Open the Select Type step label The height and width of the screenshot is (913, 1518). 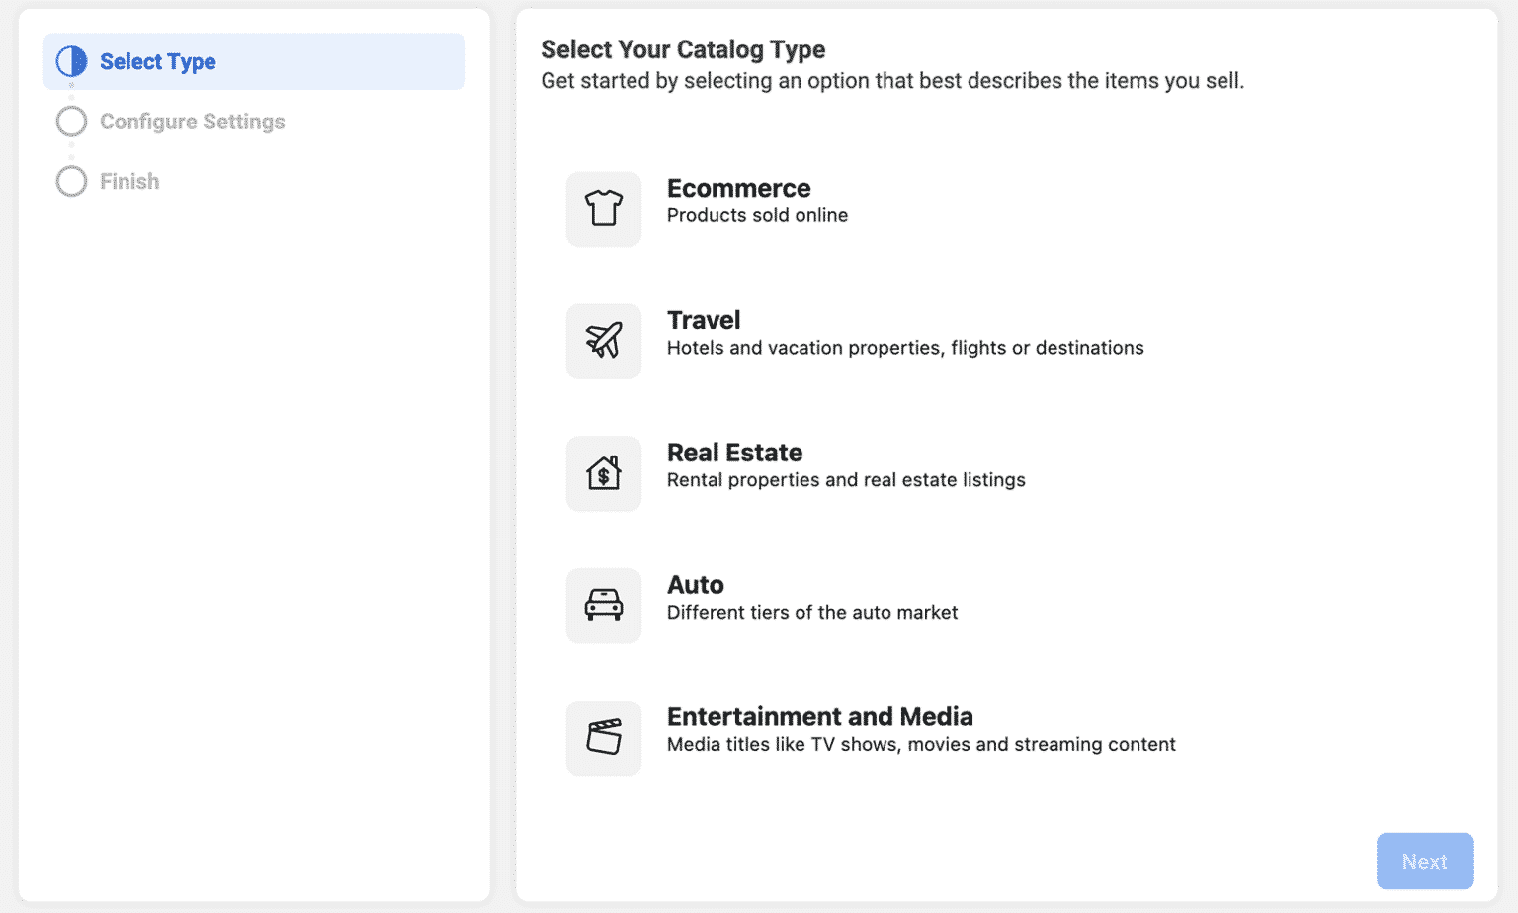[158, 61]
